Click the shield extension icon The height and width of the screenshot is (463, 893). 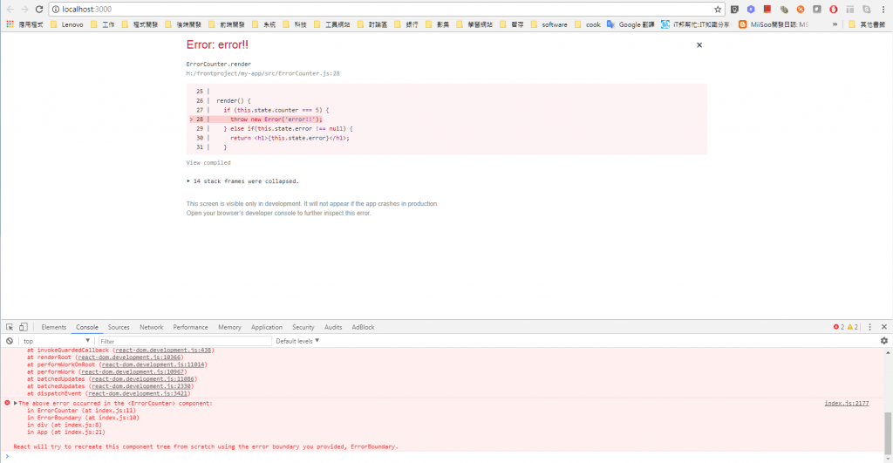(734, 9)
